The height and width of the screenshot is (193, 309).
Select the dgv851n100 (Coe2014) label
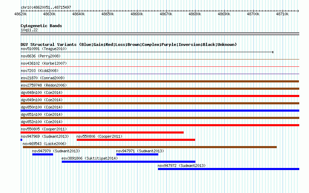42,114
